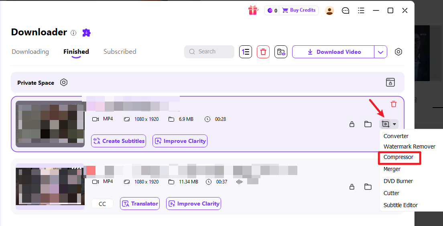Click the Private Space lock window icon
The height and width of the screenshot is (226, 443).
point(390,82)
